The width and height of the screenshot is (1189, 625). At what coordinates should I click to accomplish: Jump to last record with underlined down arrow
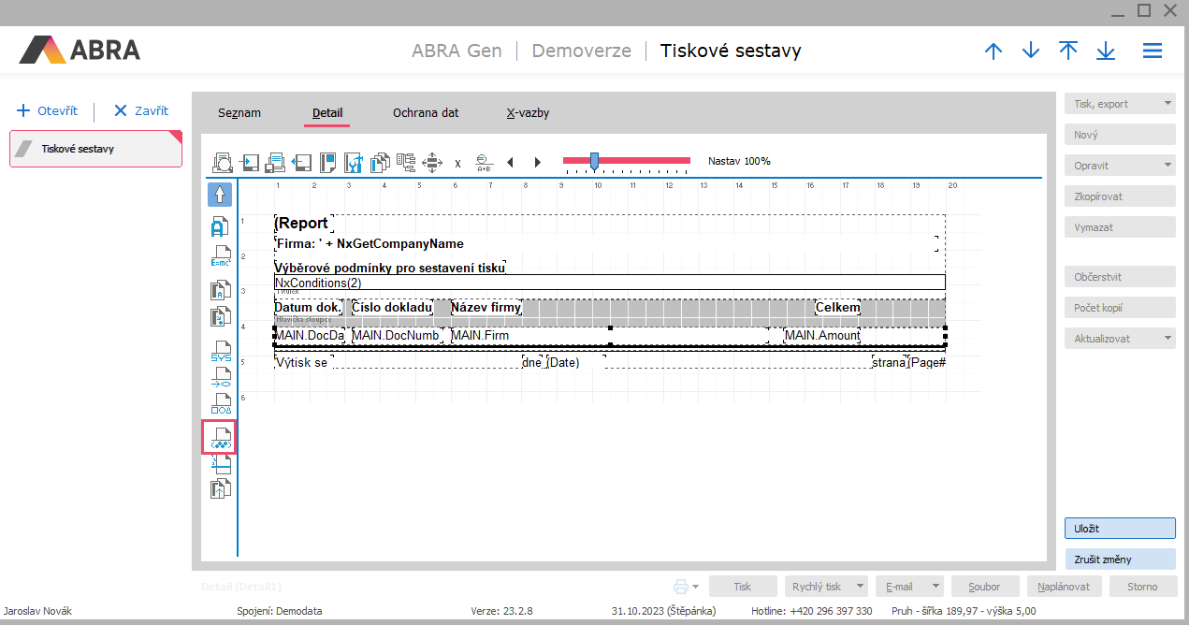(1106, 51)
